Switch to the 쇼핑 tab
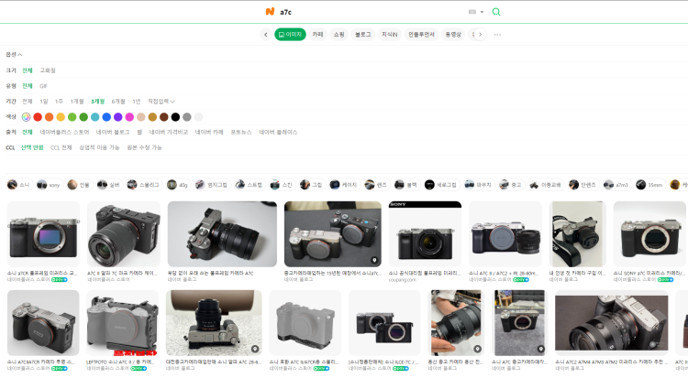The width and height of the screenshot is (688, 378). 338,34
